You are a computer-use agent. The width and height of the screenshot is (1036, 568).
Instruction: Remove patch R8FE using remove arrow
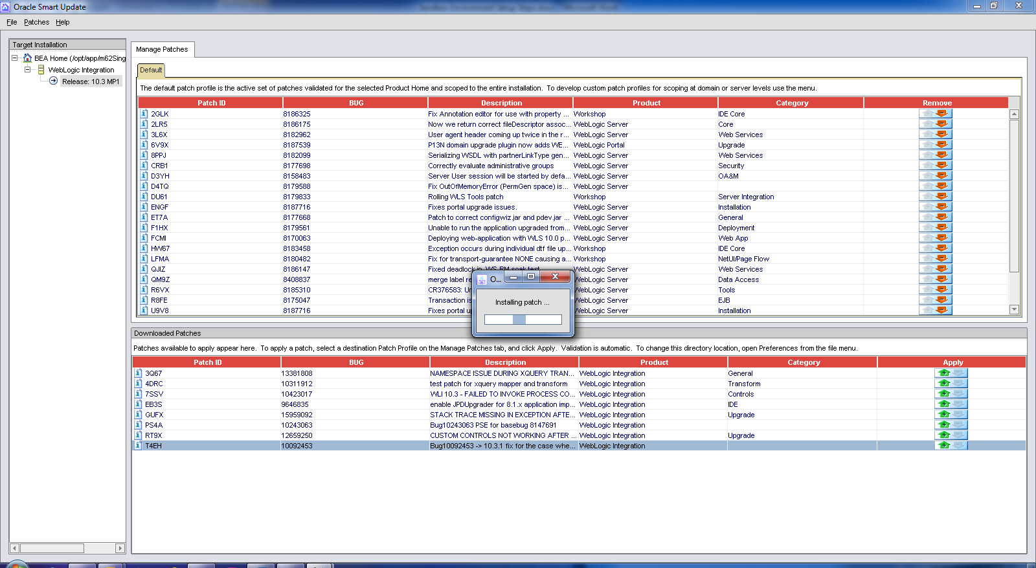pyautogui.click(x=942, y=300)
